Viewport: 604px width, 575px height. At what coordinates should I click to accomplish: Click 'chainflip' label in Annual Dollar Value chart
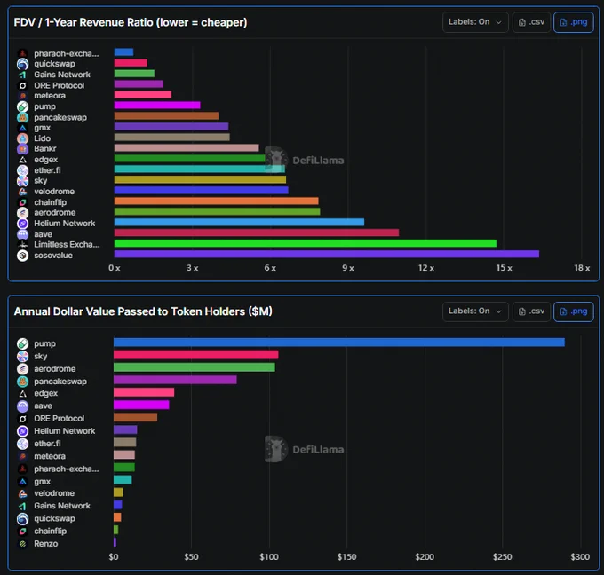pyautogui.click(x=50, y=532)
